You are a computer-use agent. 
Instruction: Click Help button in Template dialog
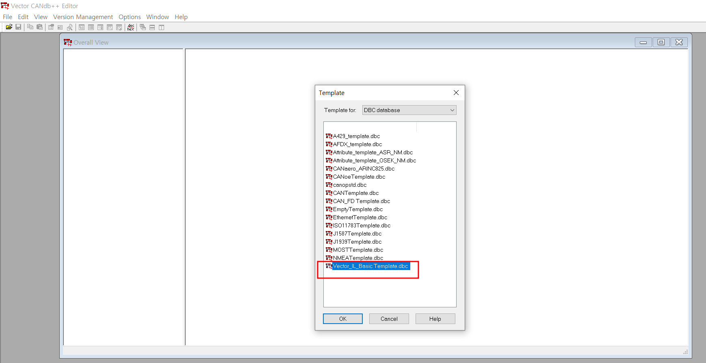pos(435,319)
